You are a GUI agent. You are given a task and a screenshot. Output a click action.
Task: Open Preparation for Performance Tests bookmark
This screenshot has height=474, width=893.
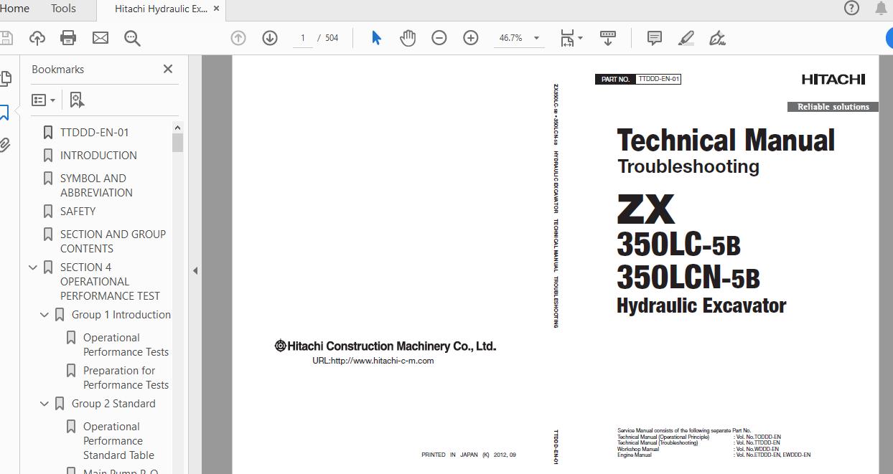(126, 378)
